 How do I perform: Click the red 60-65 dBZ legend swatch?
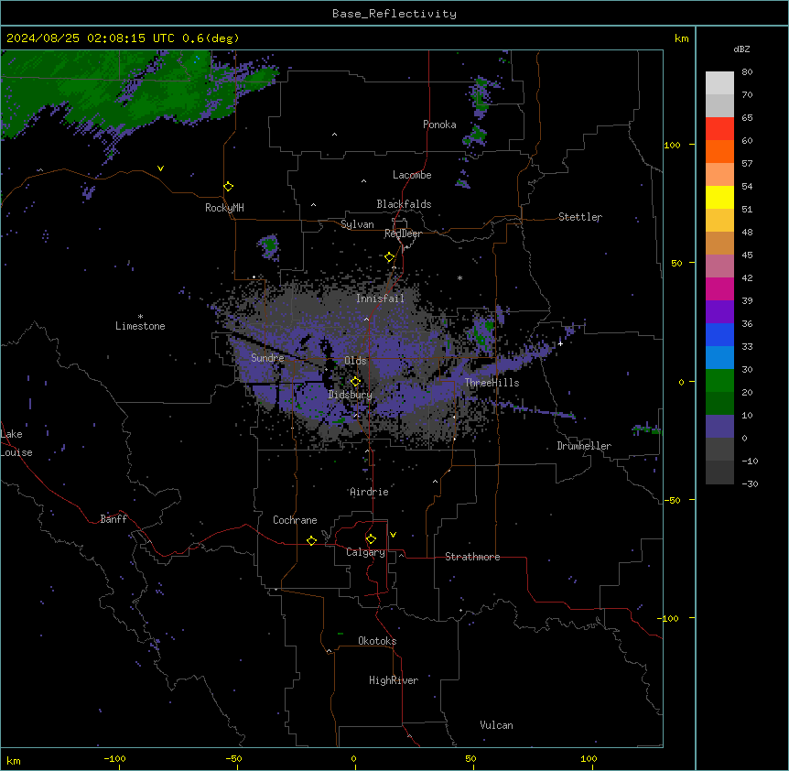pos(719,128)
